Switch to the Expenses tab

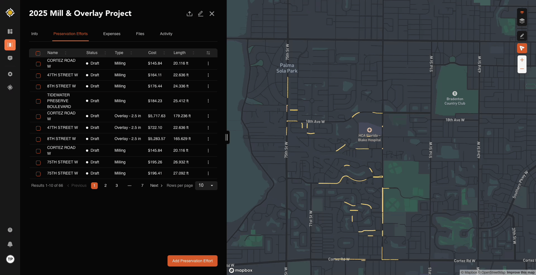pos(112,34)
